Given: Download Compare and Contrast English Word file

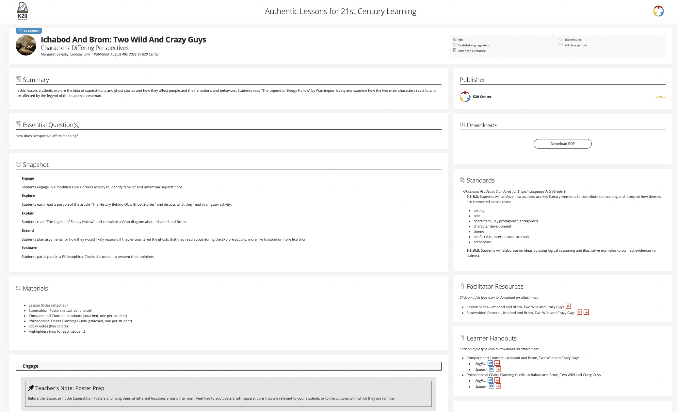Looking at the screenshot, I should click(x=490, y=363).
